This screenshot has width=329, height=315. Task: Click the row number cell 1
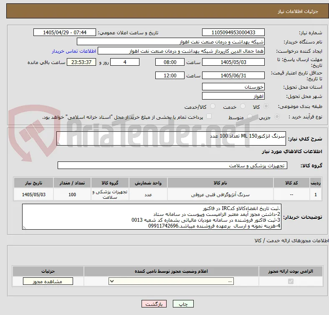click(x=316, y=195)
